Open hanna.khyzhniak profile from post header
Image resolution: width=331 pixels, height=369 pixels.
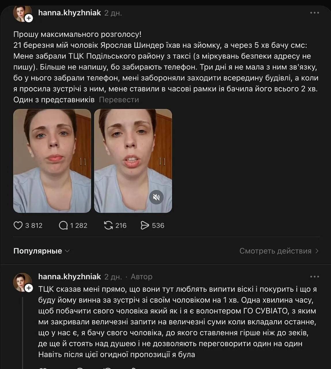coord(69,13)
